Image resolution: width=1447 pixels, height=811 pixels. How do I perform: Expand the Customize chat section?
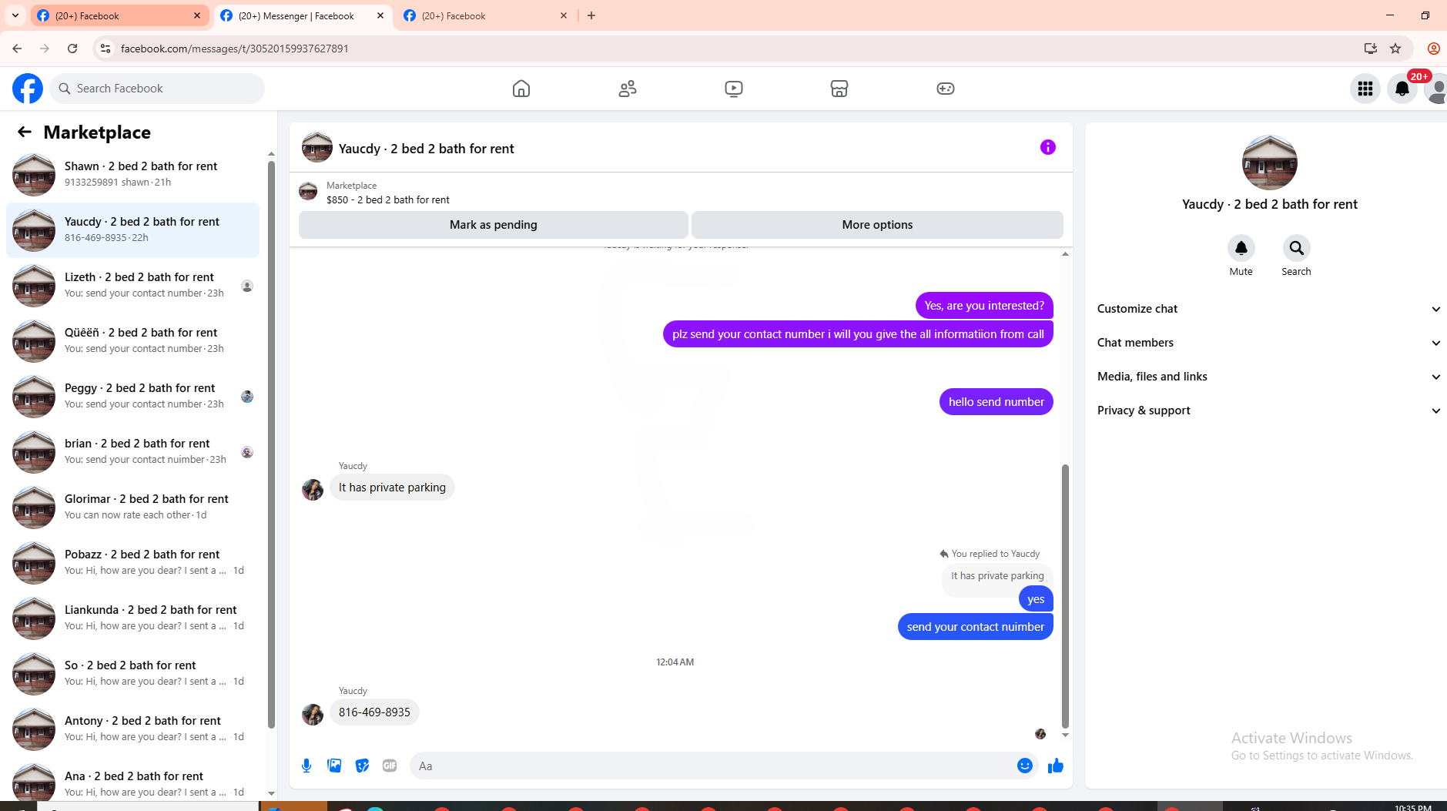(1269, 309)
